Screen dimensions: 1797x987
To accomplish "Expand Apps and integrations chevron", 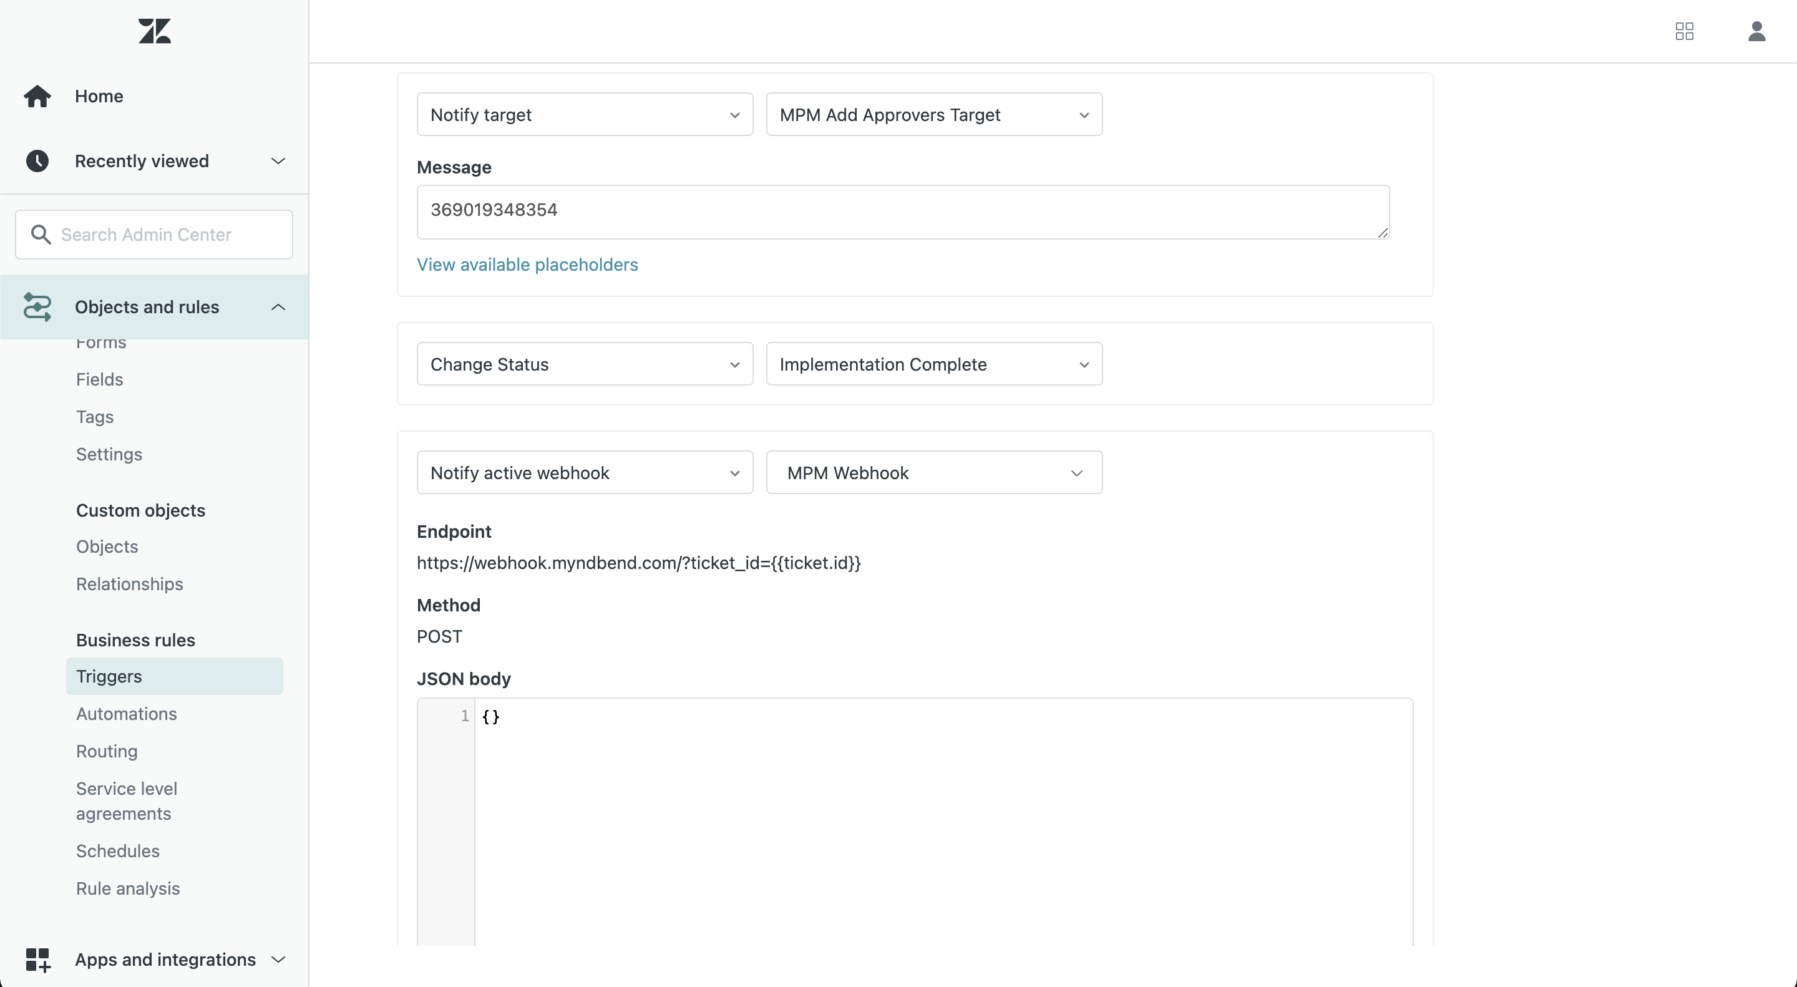I will pyautogui.click(x=278, y=960).
